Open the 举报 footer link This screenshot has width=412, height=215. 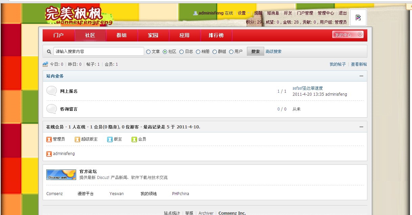189,213
